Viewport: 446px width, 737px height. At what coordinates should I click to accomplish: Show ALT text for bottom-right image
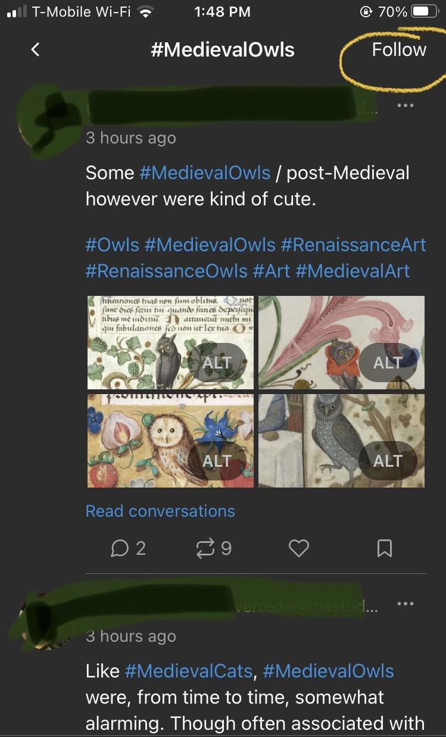[x=388, y=461]
